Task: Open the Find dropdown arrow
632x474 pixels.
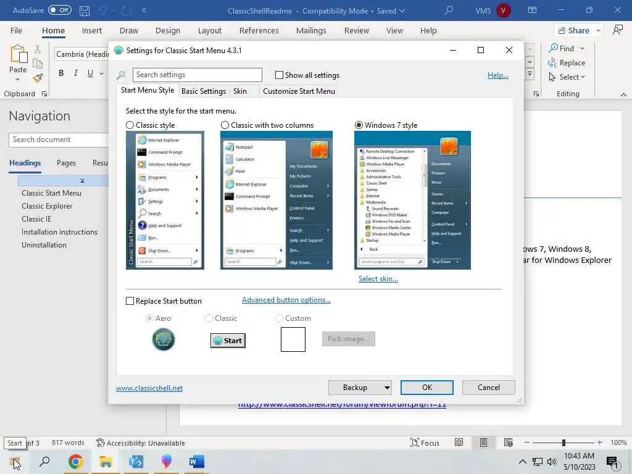Action: [x=582, y=48]
